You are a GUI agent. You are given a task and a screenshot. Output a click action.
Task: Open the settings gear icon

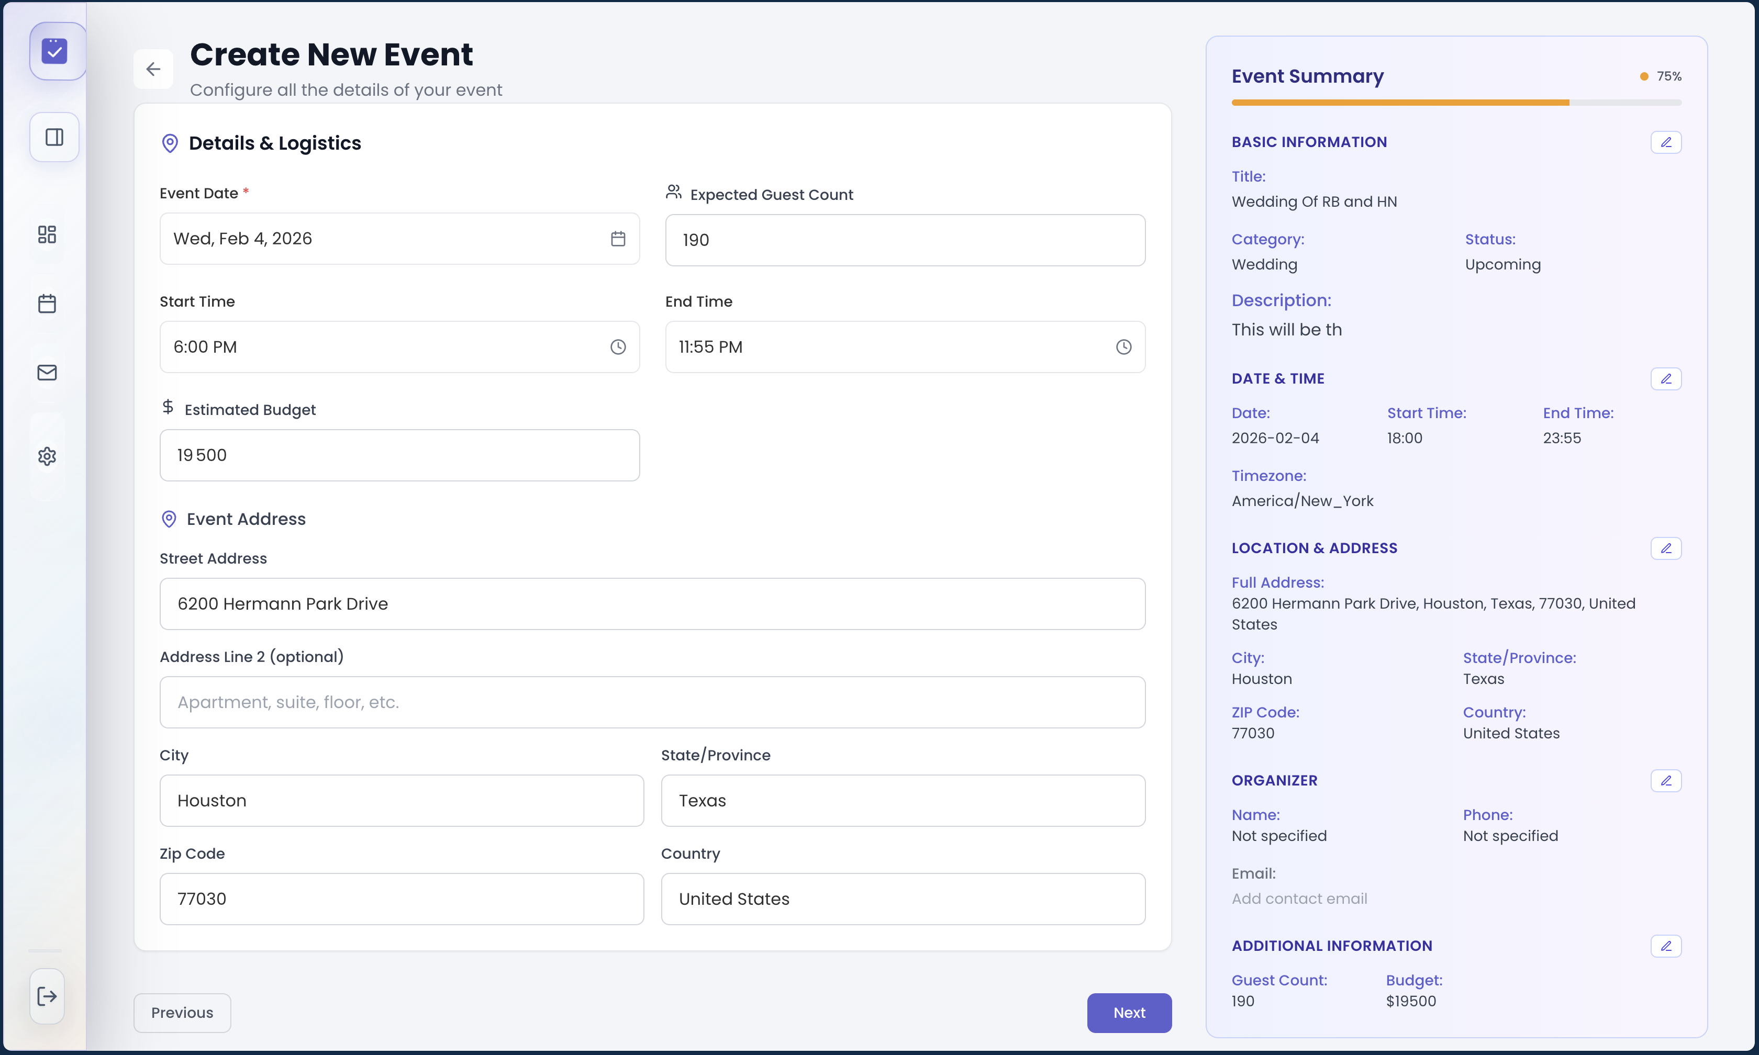click(x=47, y=456)
